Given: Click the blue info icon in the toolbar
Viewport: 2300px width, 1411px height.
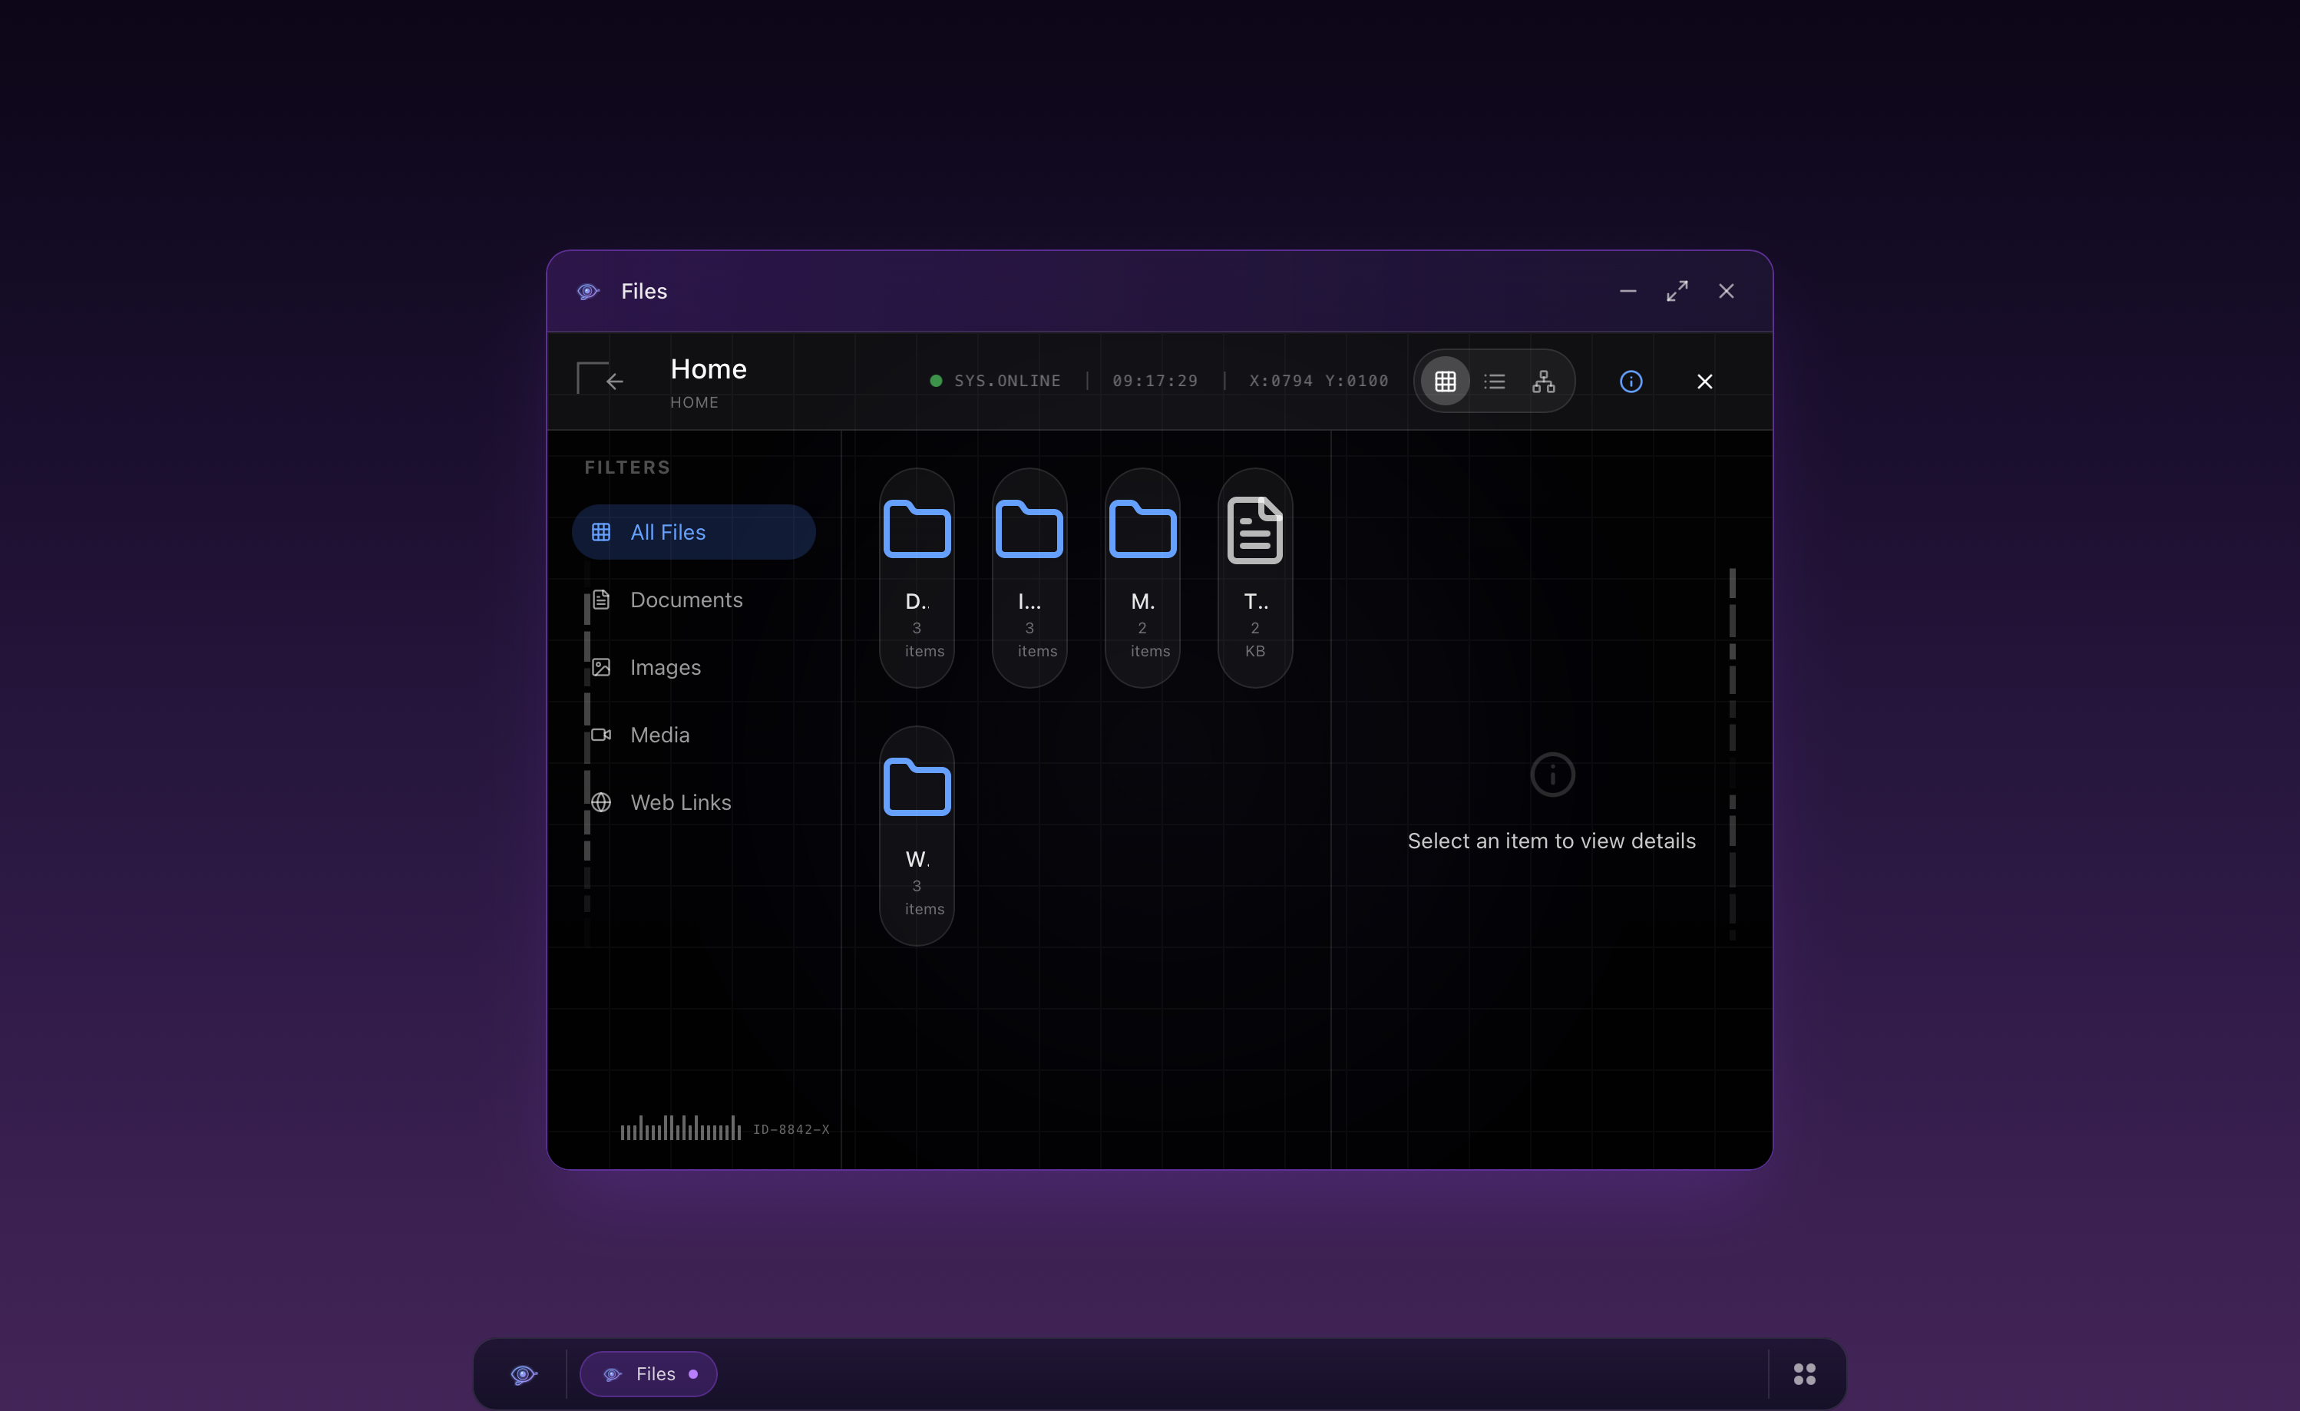Looking at the screenshot, I should (1630, 381).
